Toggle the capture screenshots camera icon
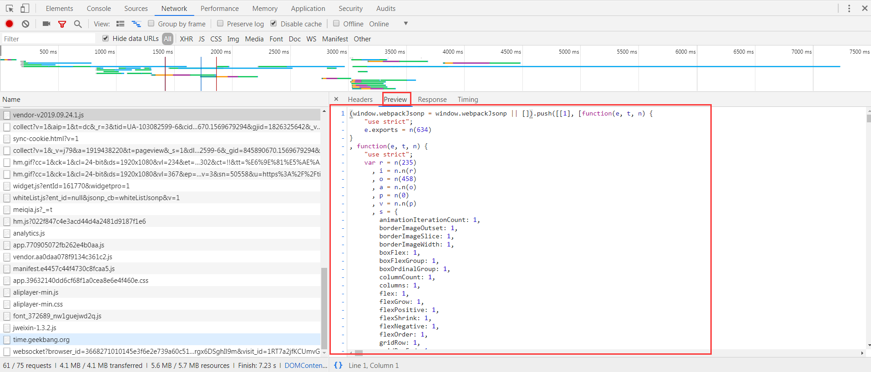 (46, 24)
